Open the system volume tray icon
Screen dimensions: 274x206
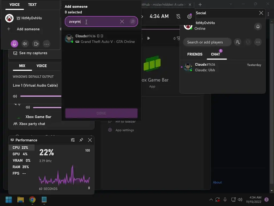click(240, 200)
